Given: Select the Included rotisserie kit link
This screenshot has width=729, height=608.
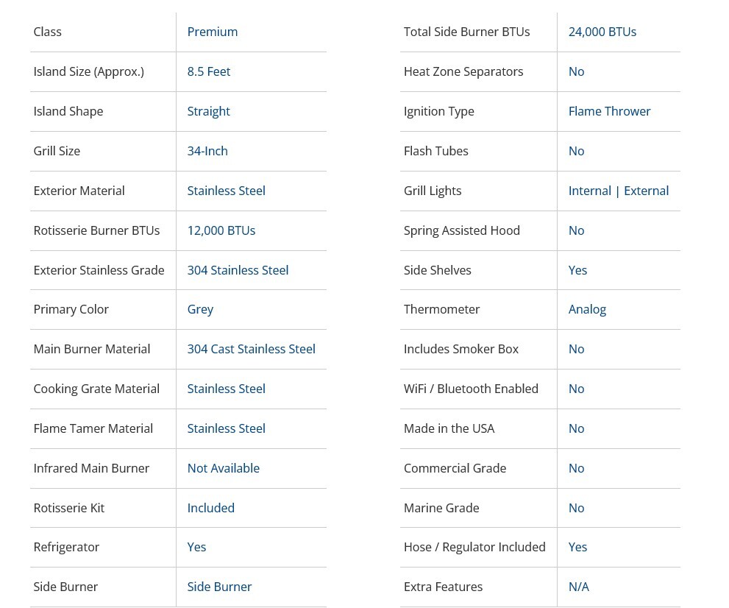Looking at the screenshot, I should (x=210, y=508).
